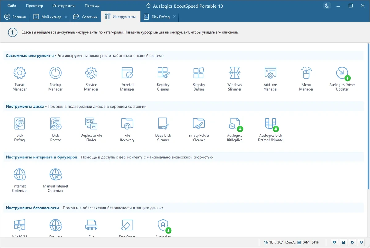Image resolution: width=370 pixels, height=248 pixels.
Task: Expand the double-chevron button in status bar
Action: tap(361, 242)
